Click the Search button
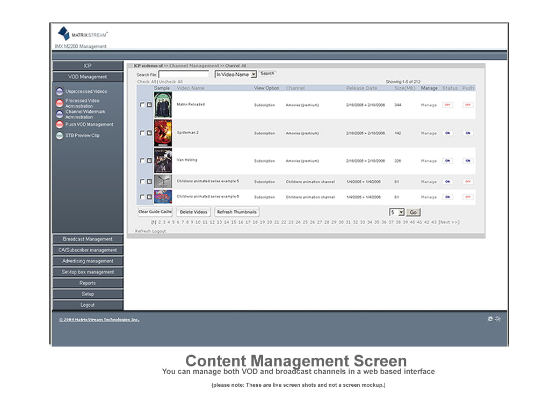This screenshot has height=412, width=550. (x=267, y=73)
